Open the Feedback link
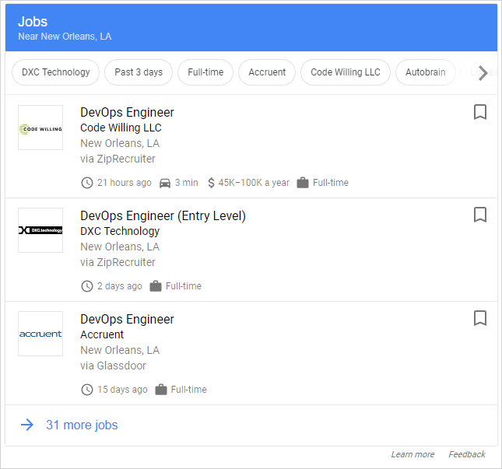502x469 pixels. 467,454
